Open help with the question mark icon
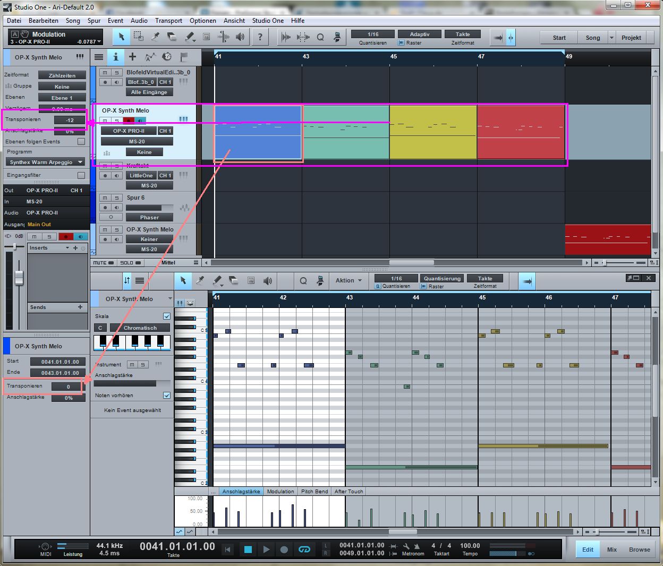This screenshot has width=663, height=566. (260, 37)
